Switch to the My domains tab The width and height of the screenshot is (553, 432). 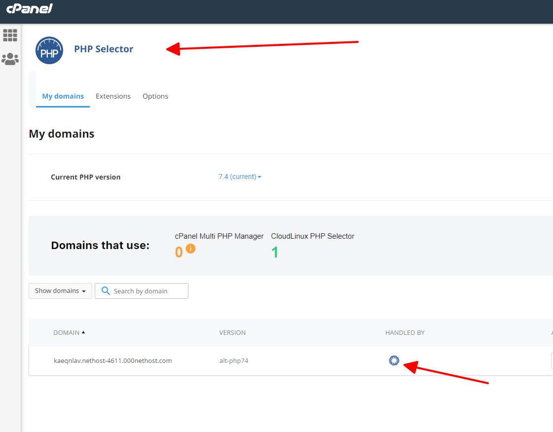[x=63, y=96]
